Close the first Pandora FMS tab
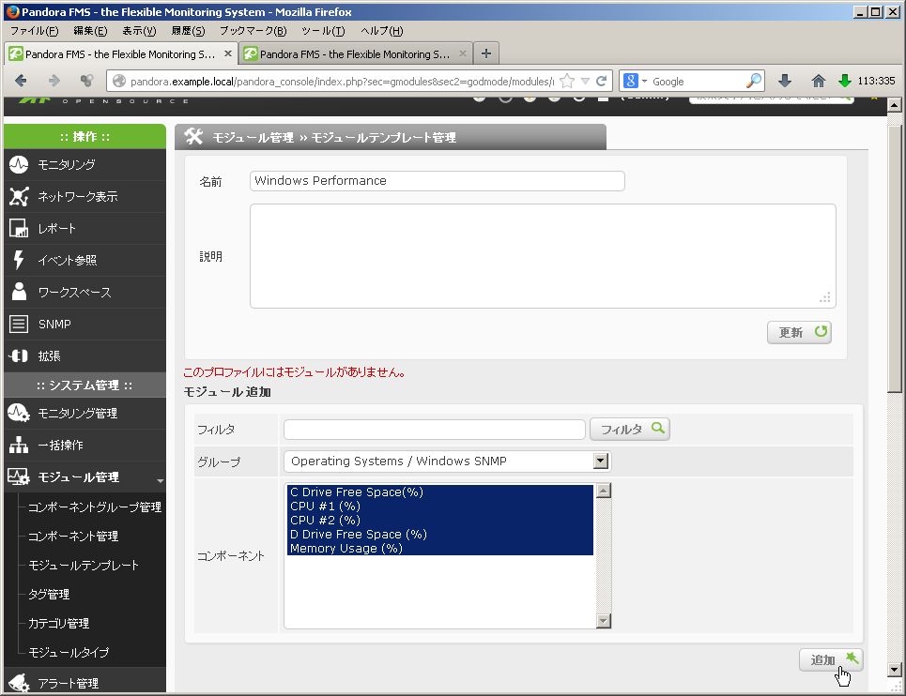 228,53
